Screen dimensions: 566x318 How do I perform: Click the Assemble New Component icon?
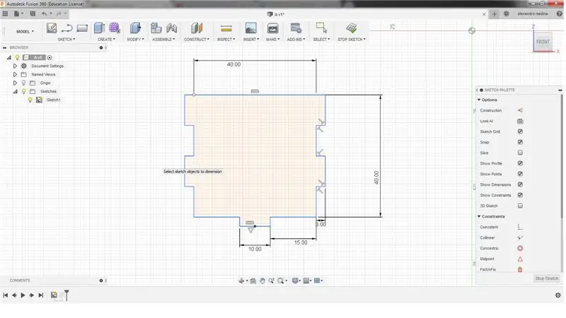pyautogui.click(x=156, y=28)
